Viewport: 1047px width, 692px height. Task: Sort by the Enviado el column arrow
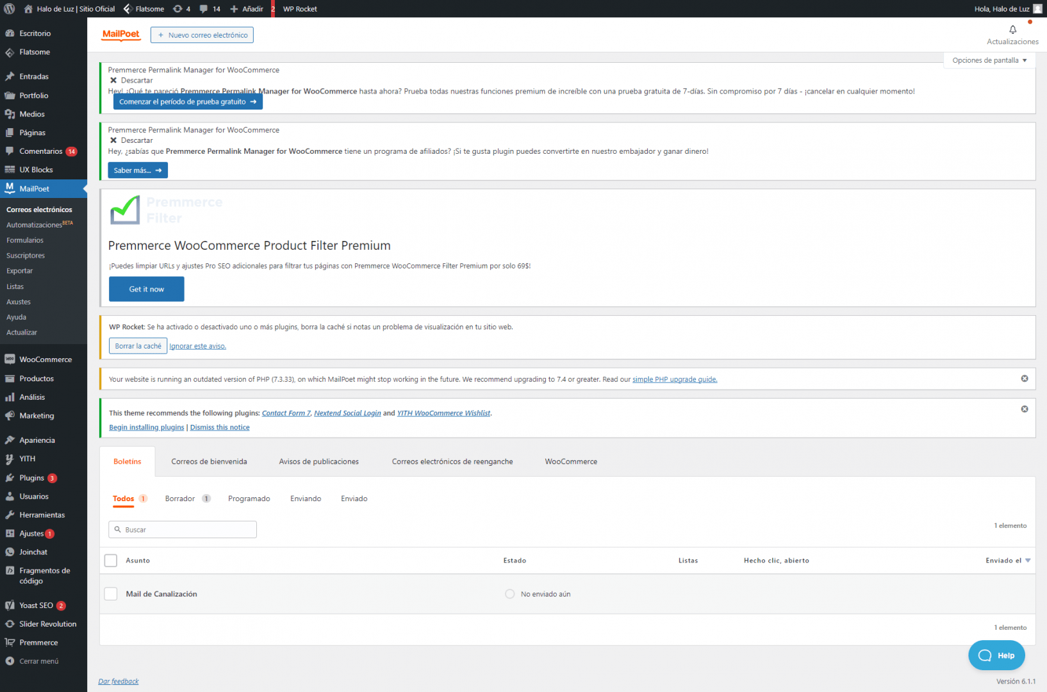(1028, 561)
